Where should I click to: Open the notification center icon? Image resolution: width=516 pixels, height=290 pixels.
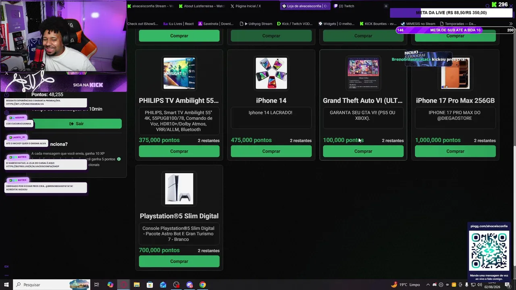[x=508, y=285]
